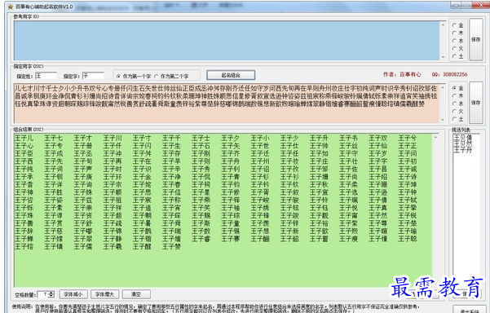Click the name 王子七 in results

click(x=54, y=138)
